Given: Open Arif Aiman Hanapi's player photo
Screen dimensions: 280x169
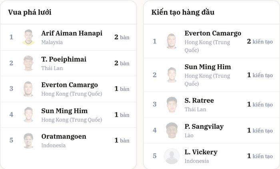Looking at the screenshot, I should tap(28, 37).
